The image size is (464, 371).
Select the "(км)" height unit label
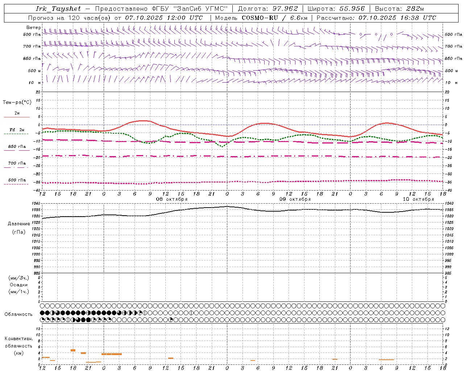[19, 353]
